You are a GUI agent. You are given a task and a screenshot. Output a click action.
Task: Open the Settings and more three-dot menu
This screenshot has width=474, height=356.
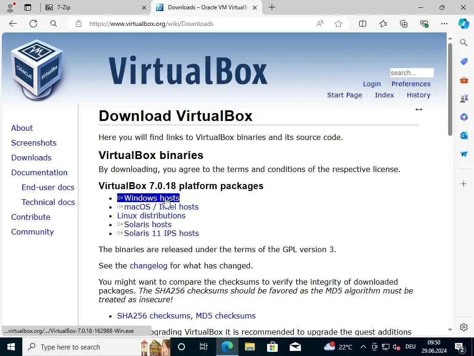pos(444,24)
